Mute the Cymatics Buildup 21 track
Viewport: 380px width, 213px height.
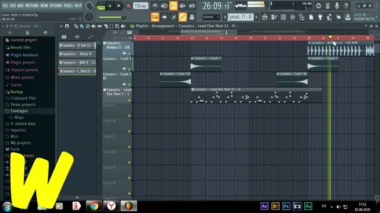[129, 54]
